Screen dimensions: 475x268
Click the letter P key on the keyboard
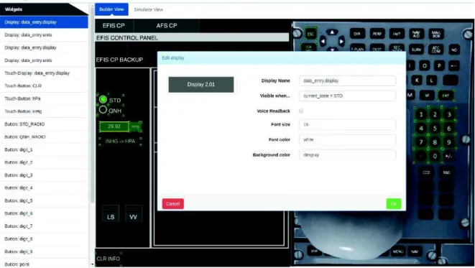click(x=439, y=65)
